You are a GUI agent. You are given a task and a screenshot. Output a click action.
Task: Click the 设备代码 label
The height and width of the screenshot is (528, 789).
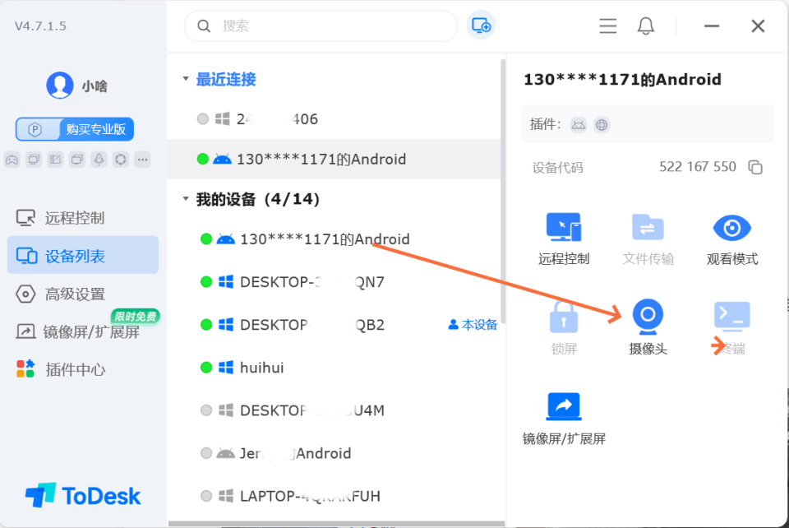pyautogui.click(x=557, y=167)
